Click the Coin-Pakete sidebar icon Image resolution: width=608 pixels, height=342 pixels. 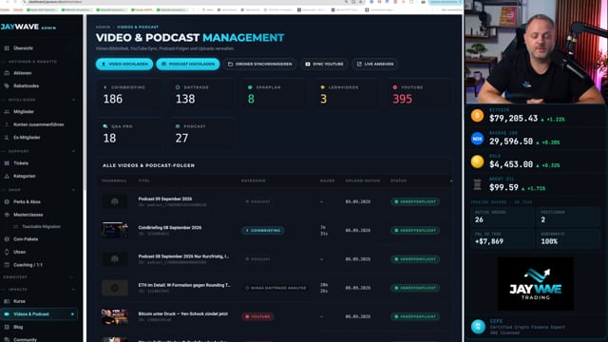point(7,239)
